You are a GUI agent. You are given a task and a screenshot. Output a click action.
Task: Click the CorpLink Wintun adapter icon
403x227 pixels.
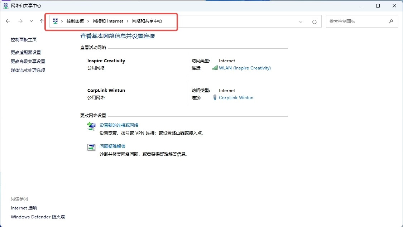(x=215, y=97)
